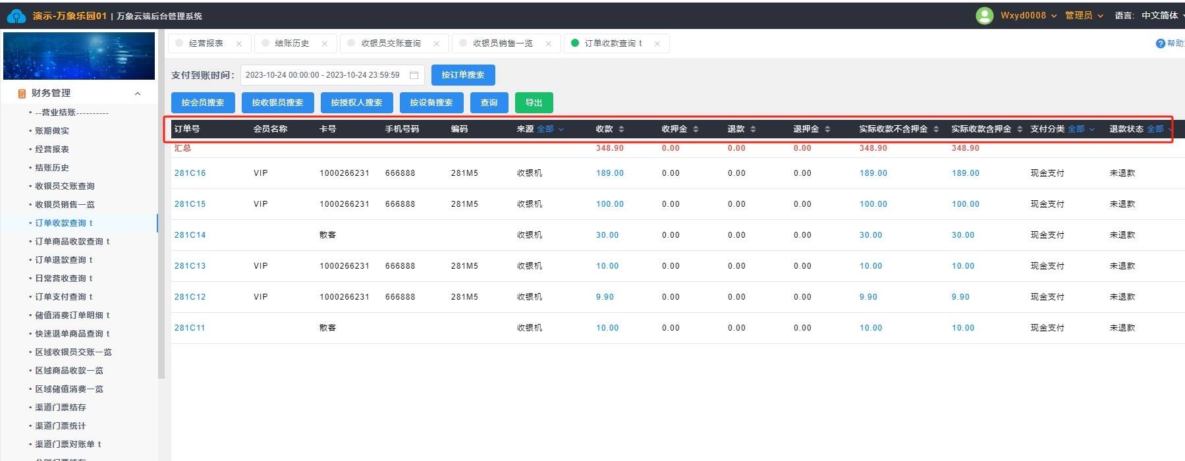Viewport: 1185px width, 461px height.
Task: Click the calendar icon in date field
Action: (414, 75)
